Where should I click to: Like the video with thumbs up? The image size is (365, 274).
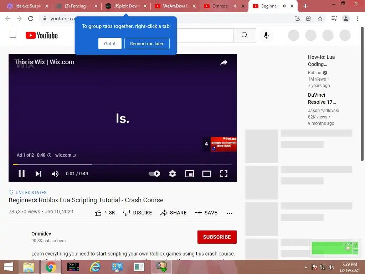tap(105, 213)
